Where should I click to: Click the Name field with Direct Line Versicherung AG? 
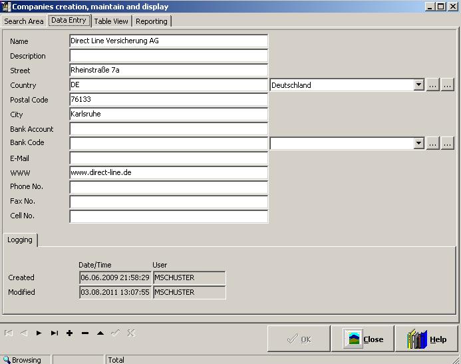[169, 41]
